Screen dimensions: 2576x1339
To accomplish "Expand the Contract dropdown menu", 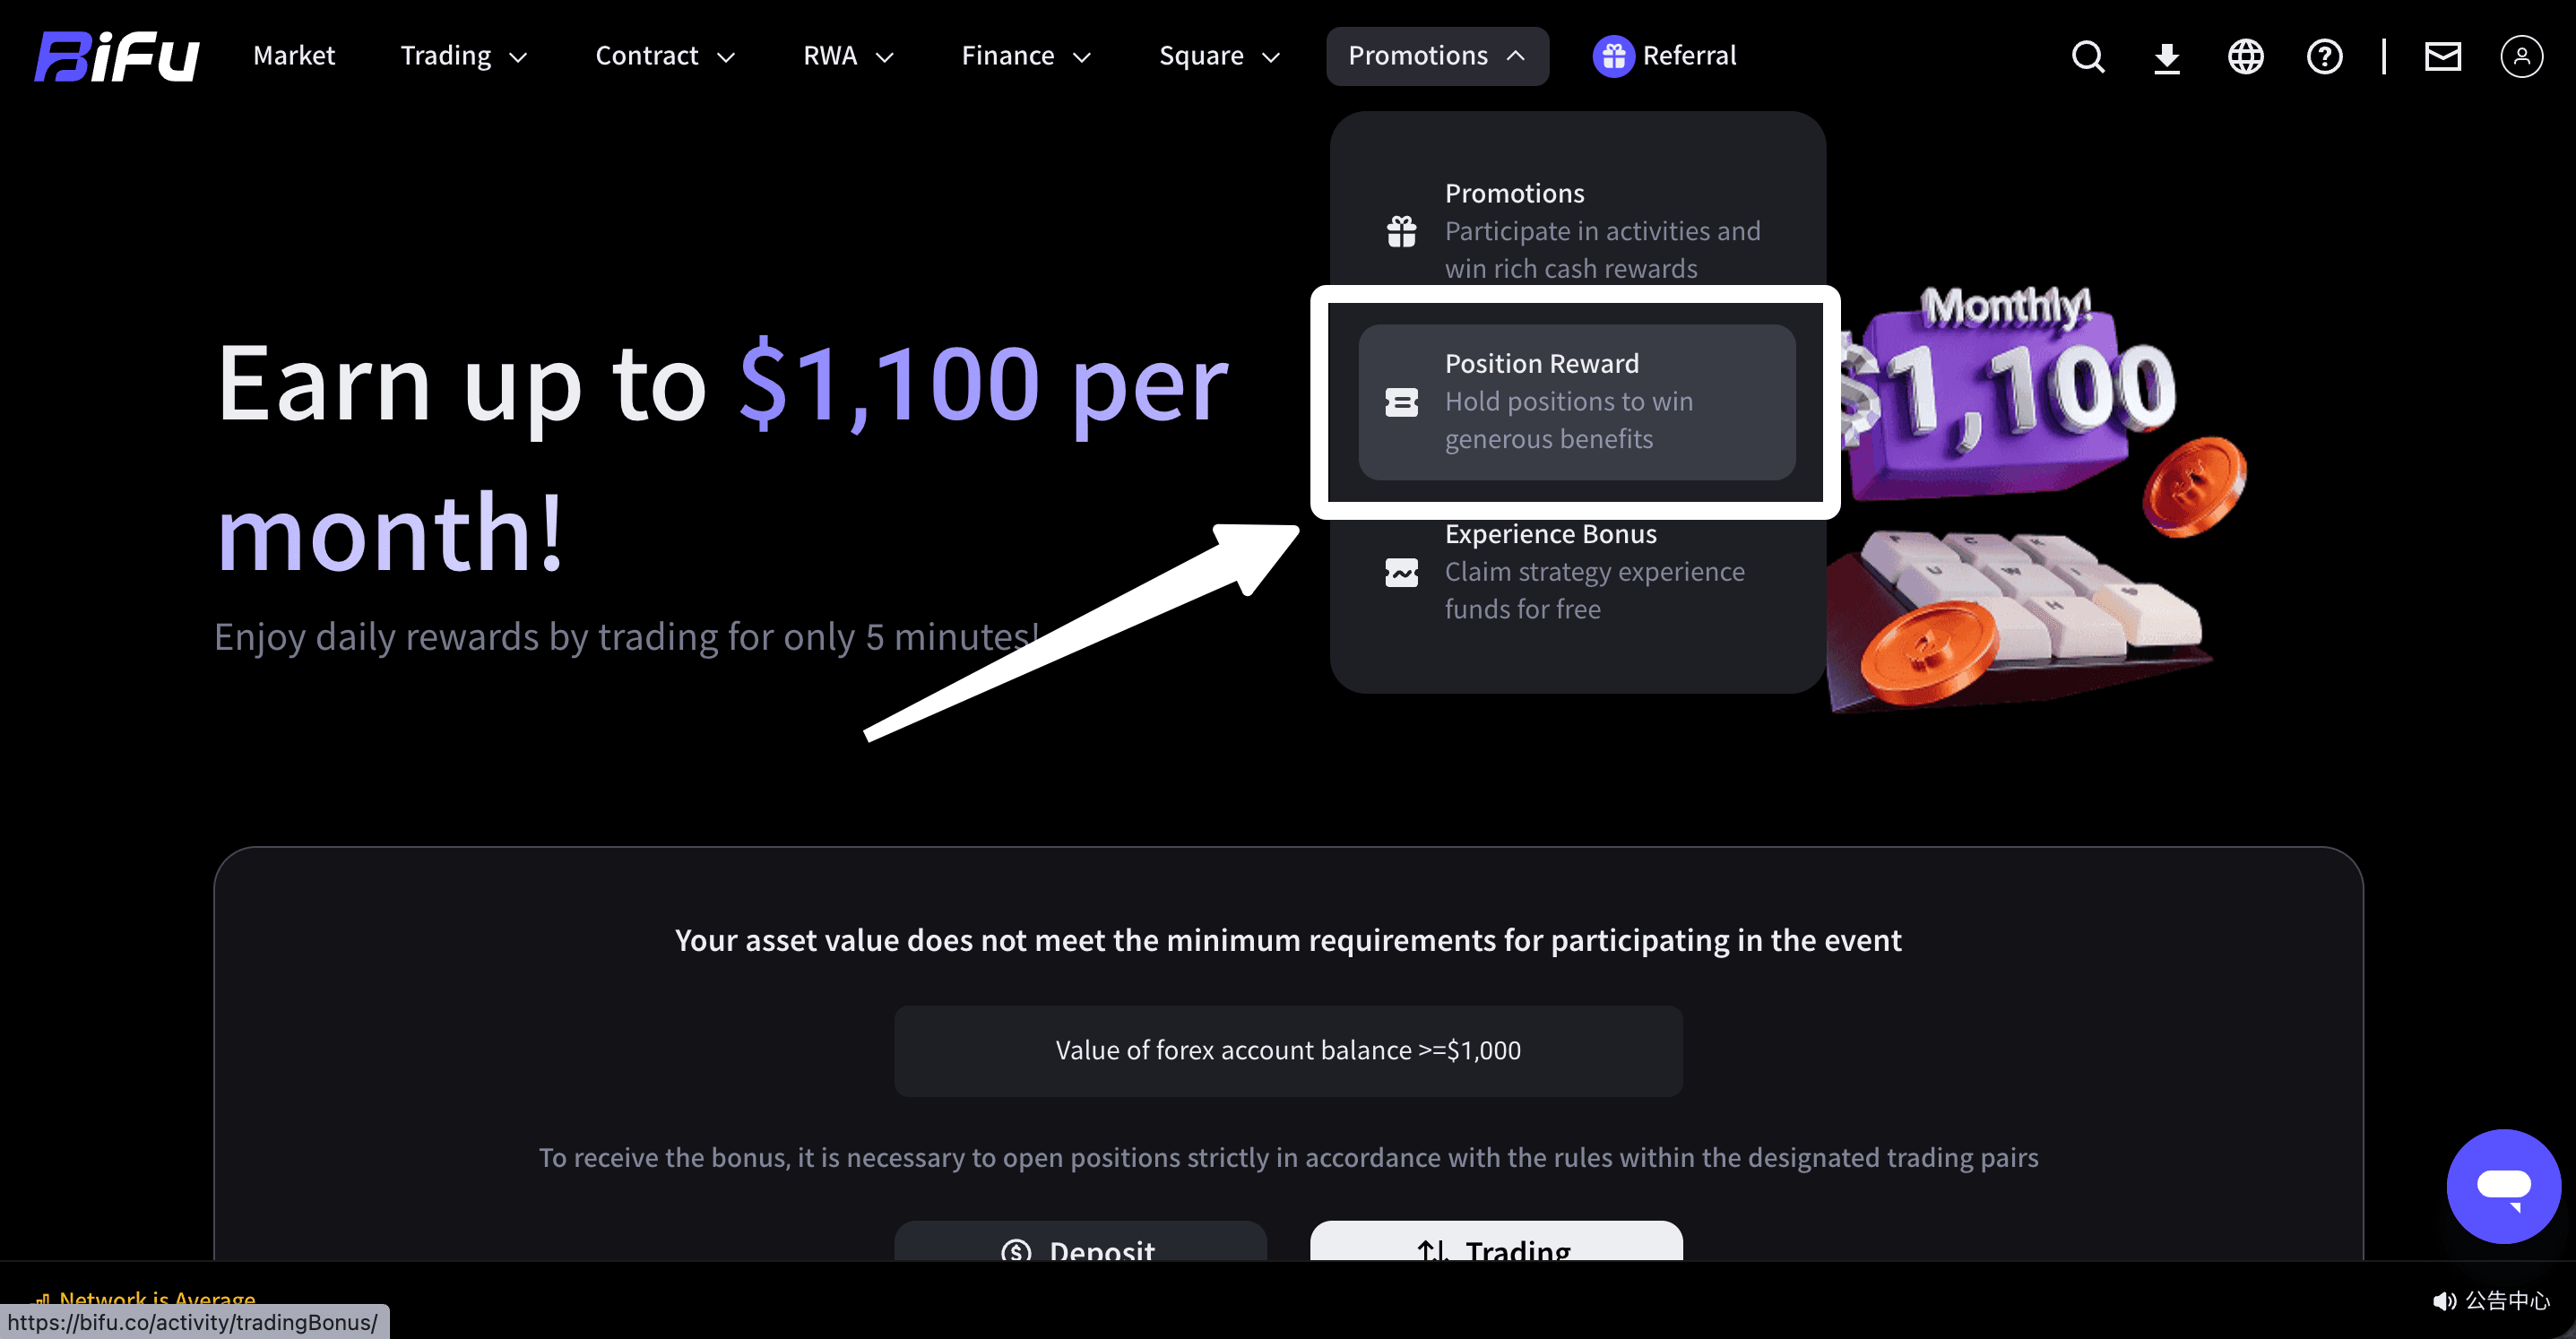I will (x=665, y=56).
